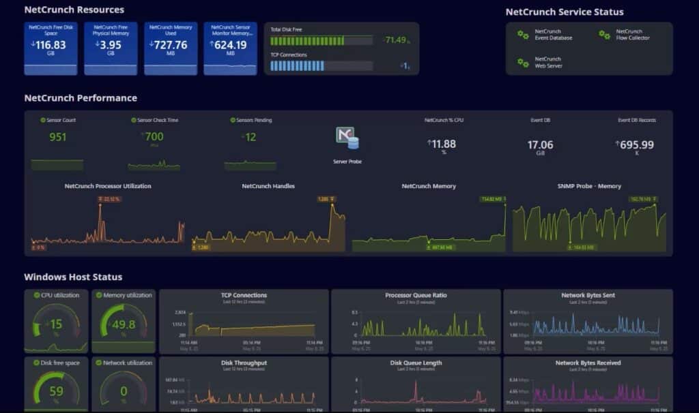Click the Total Disk Free progress bar
Screen dimensions: 699x413
pyautogui.click(x=322, y=41)
